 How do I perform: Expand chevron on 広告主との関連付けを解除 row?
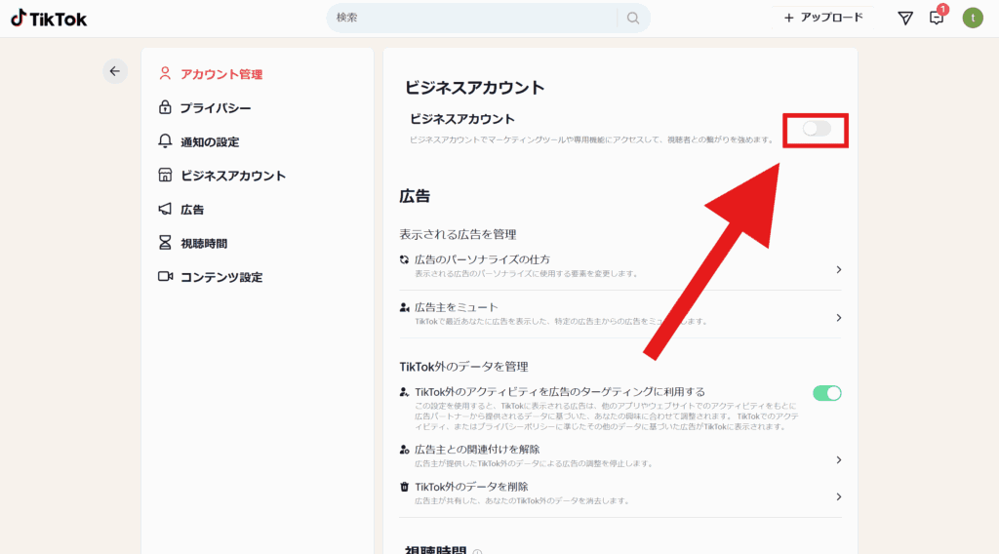(x=838, y=459)
